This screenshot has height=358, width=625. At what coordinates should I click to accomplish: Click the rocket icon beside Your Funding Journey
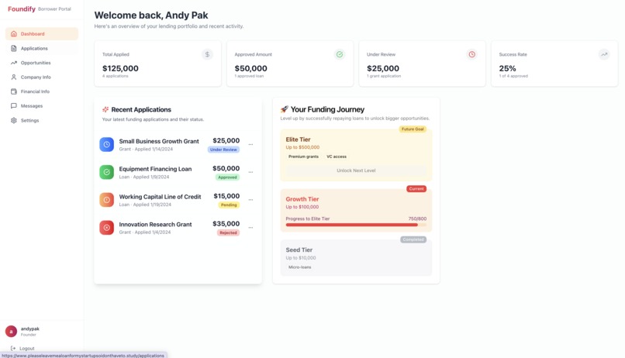285,109
